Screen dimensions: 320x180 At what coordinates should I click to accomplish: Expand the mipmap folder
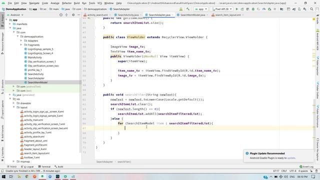[x=13, y=161]
